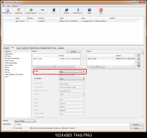Open the Filters/Preview tab
Screen dimensions: 147x138
pyautogui.click(x=34, y=48)
